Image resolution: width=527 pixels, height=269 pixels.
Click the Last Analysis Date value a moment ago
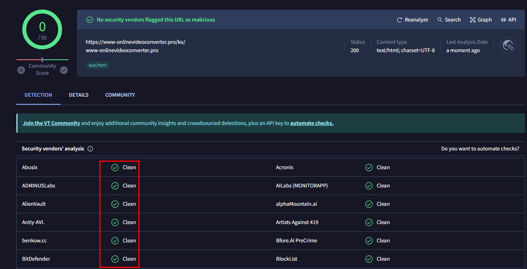click(x=463, y=51)
